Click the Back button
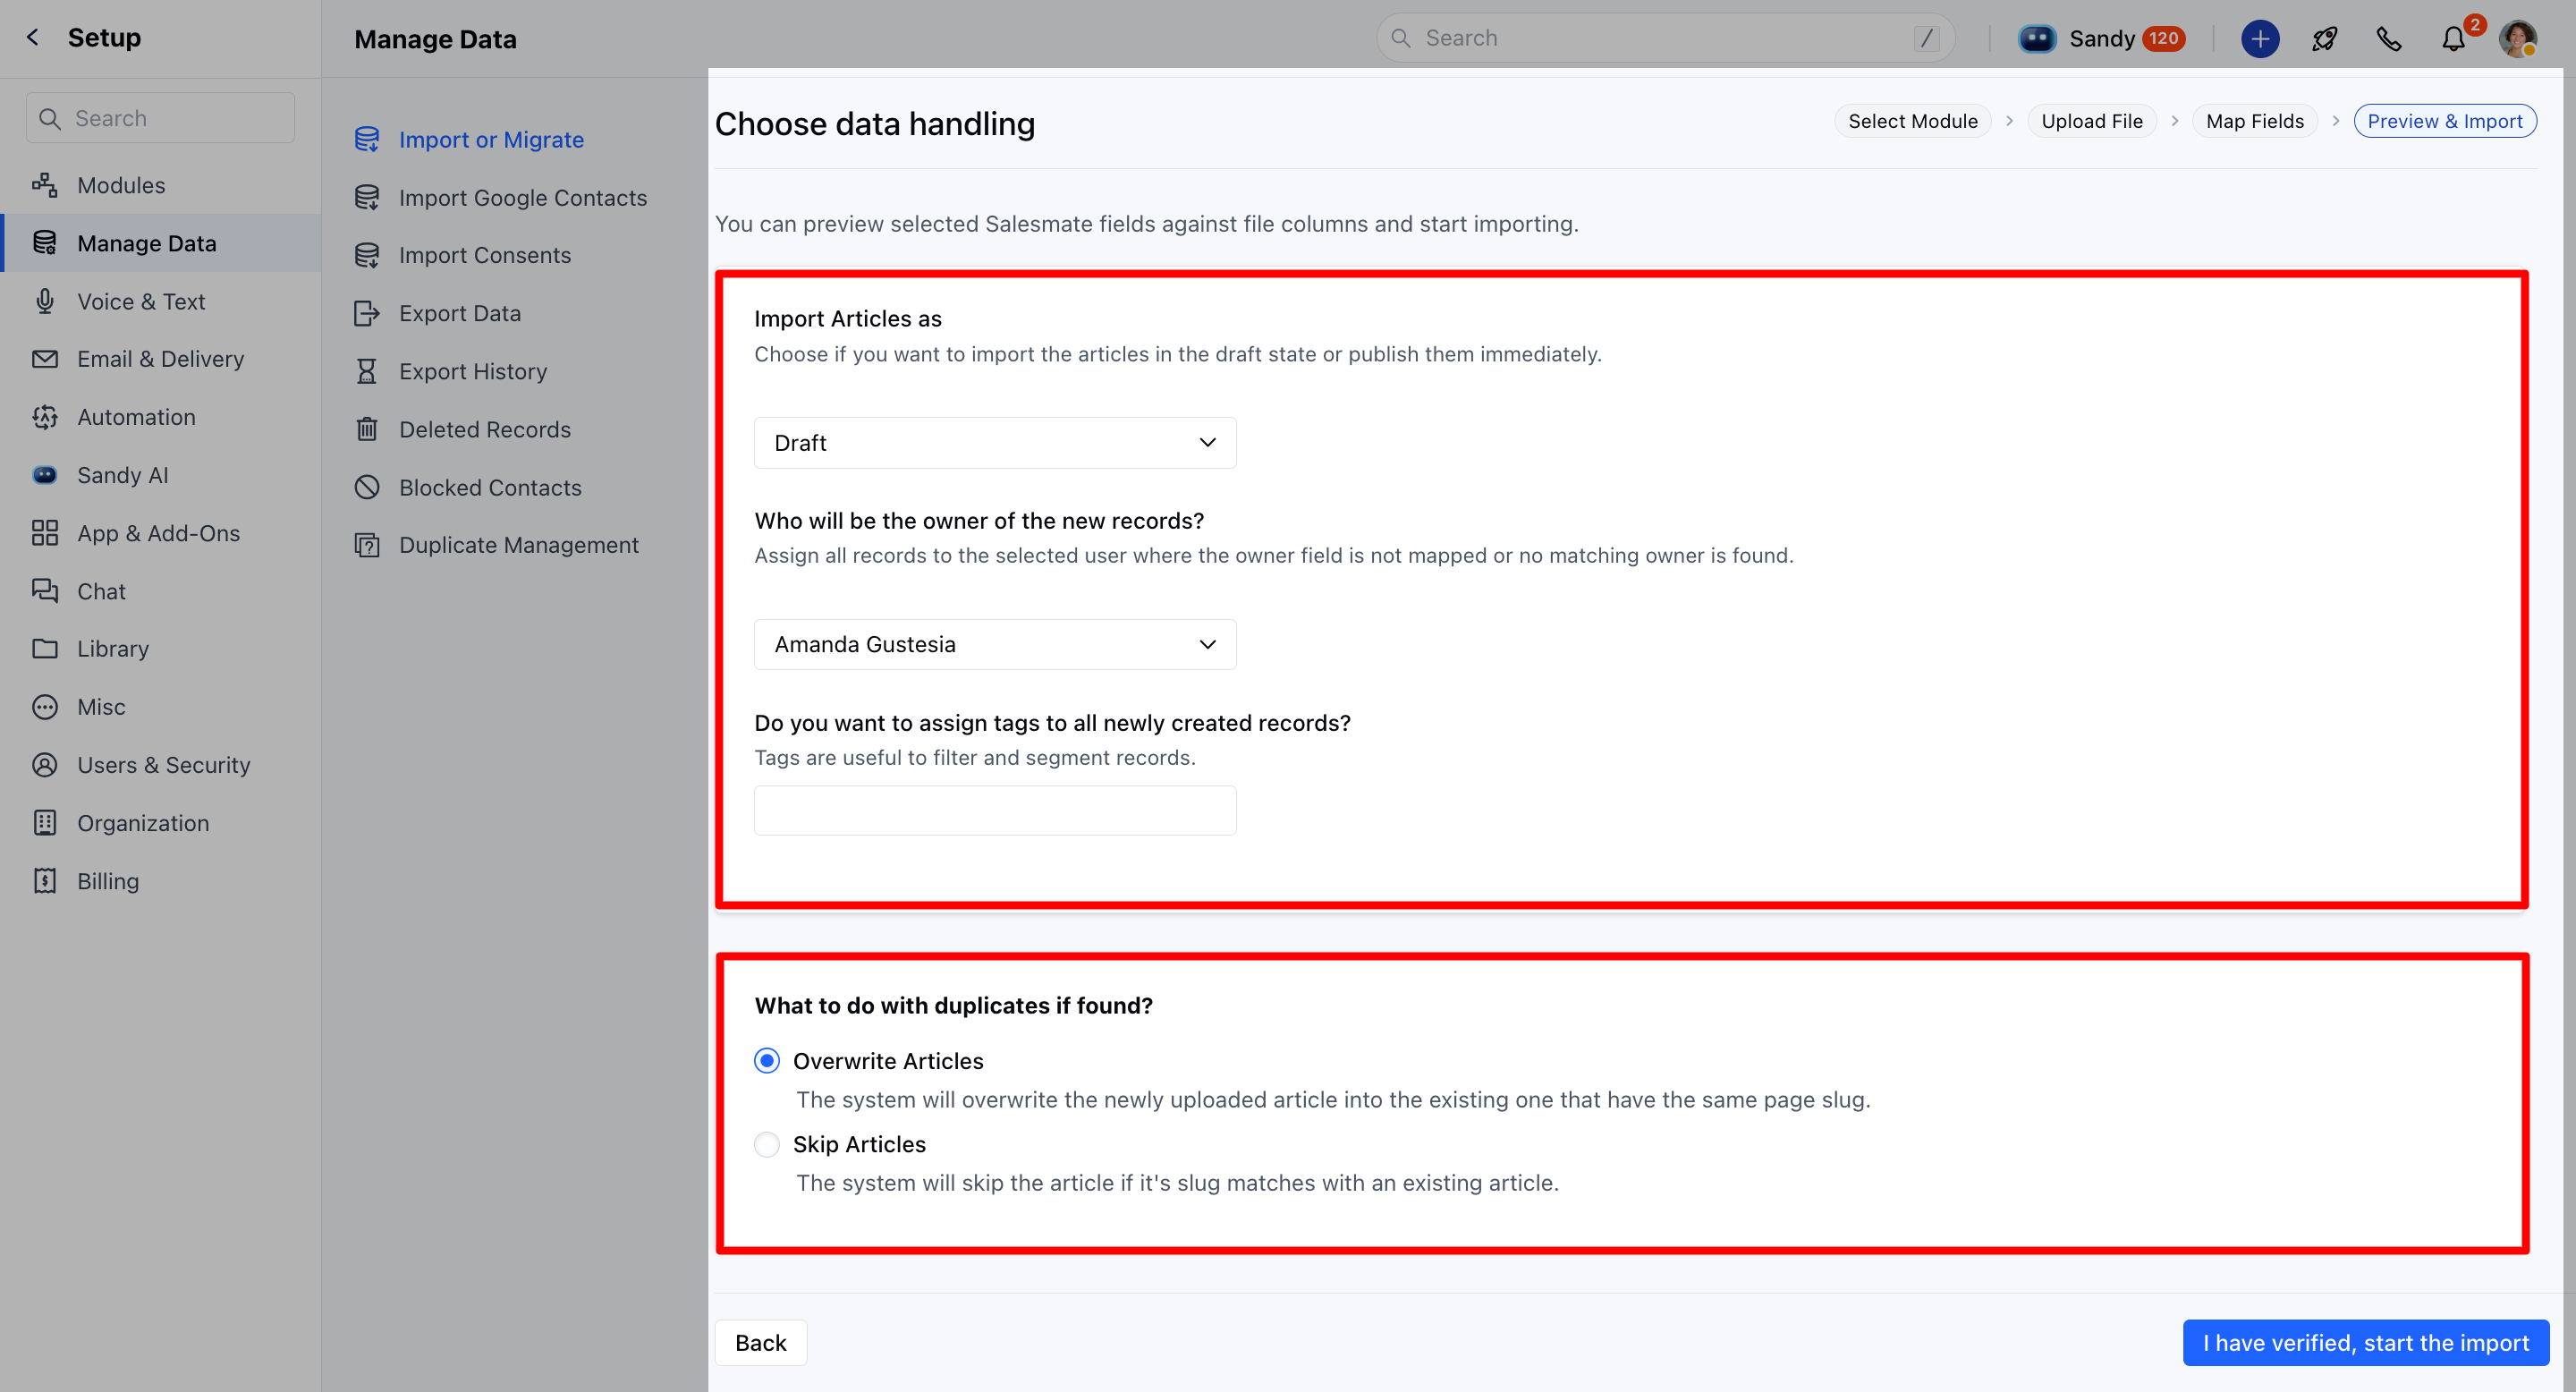The height and width of the screenshot is (1392, 2576). point(760,1343)
